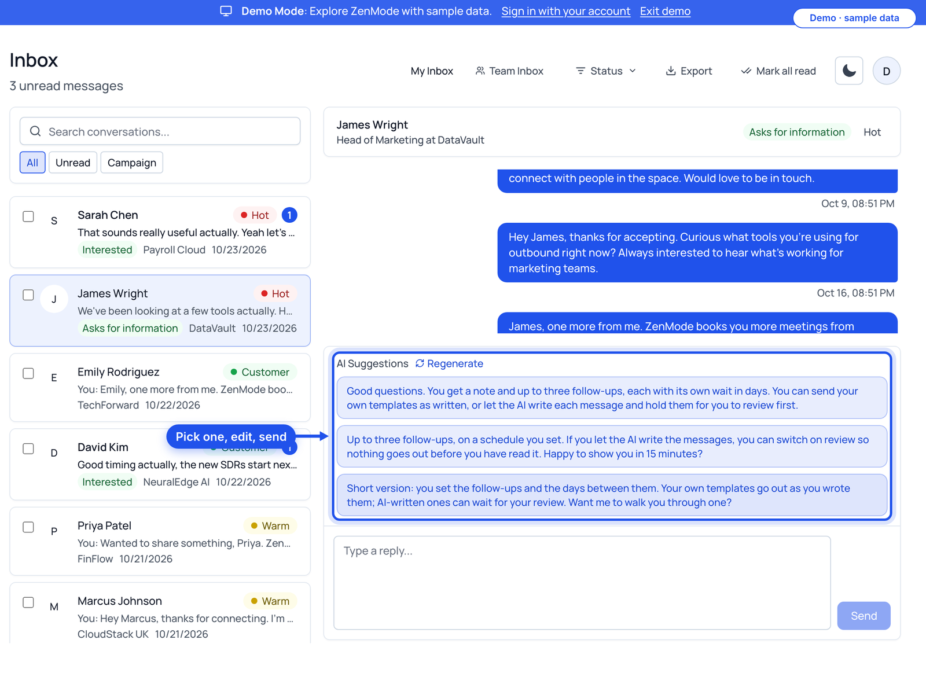Check the Emily Rodriguez conversation checkbox

28,373
